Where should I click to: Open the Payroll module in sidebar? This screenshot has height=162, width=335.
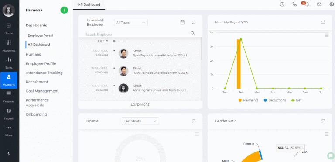pos(9,114)
